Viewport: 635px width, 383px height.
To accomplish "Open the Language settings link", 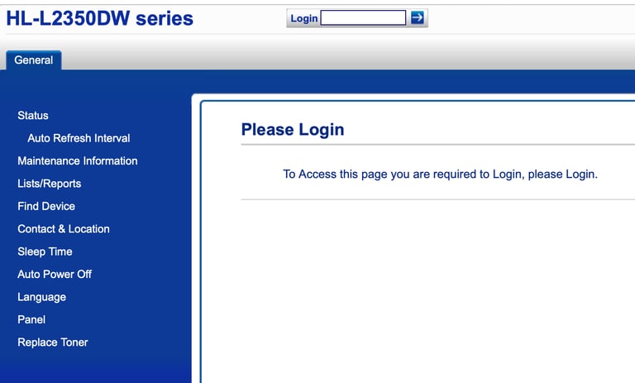I will 41,297.
